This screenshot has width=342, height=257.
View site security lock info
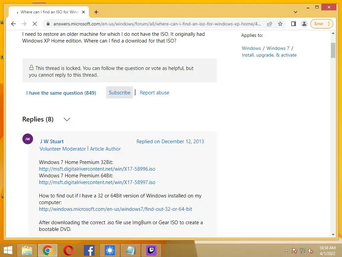point(48,24)
